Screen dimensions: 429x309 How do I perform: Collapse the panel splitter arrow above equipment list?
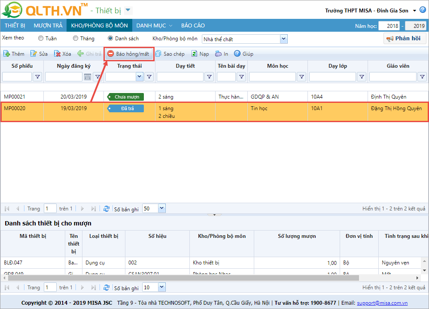pos(215,215)
